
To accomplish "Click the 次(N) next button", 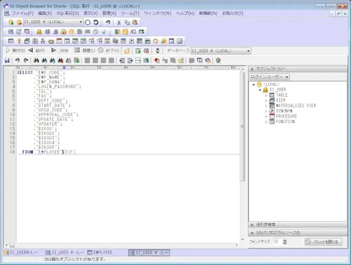I will click(60, 50).
